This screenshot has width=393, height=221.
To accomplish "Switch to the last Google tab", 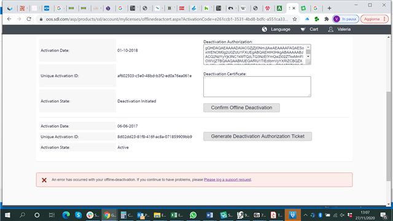I will click(315, 8).
